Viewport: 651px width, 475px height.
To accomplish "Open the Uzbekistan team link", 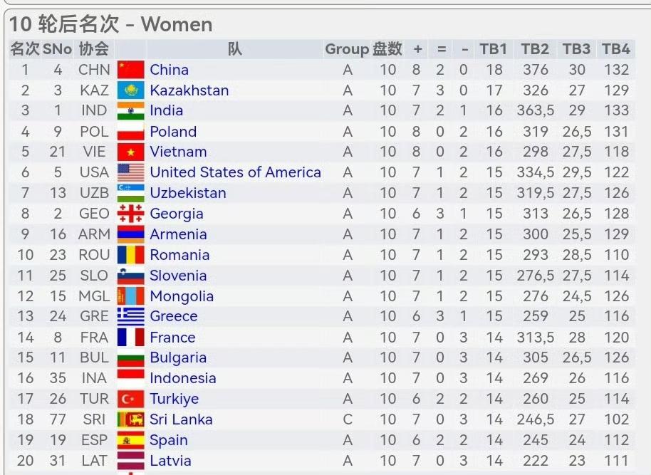I will [188, 193].
